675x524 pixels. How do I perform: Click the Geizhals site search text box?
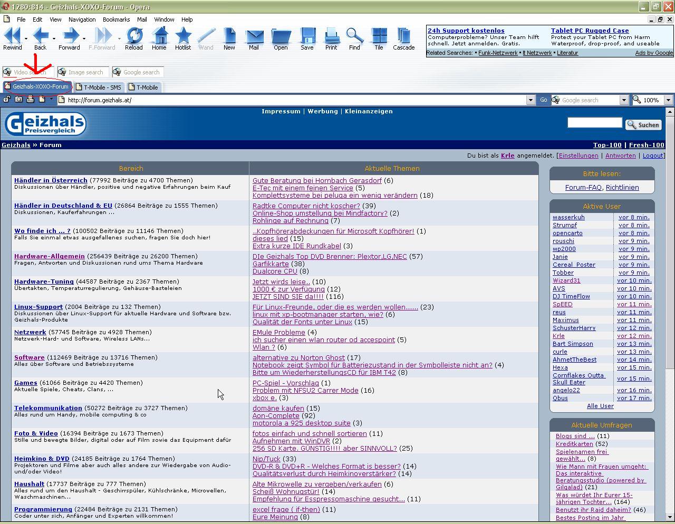tap(595, 122)
